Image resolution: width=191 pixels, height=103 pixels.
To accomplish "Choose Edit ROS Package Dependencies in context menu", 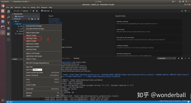I will [x=42, y=63].
